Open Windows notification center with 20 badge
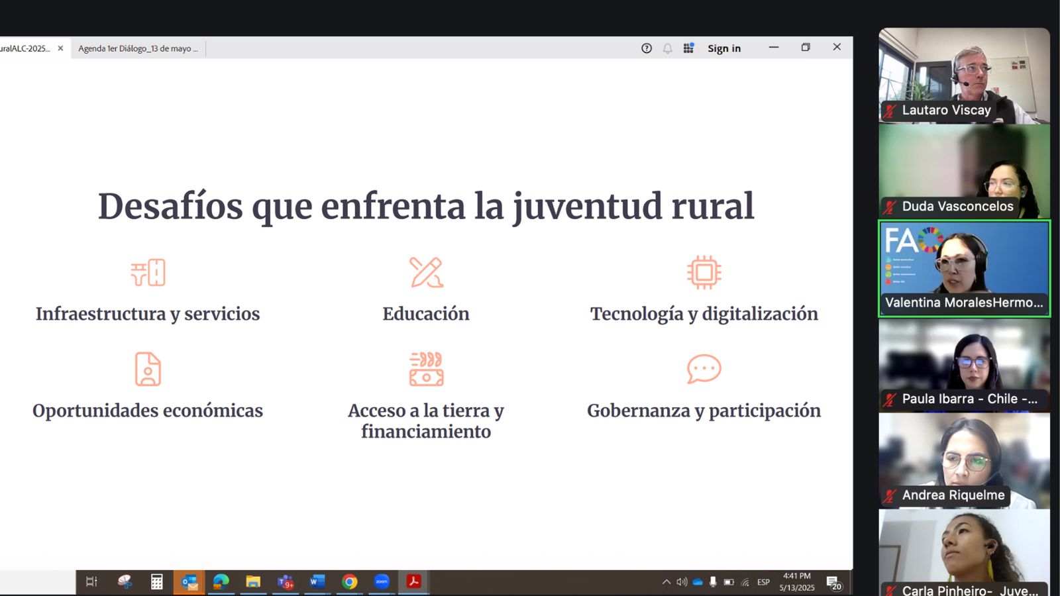Image resolution: width=1060 pixels, height=596 pixels. point(833,583)
